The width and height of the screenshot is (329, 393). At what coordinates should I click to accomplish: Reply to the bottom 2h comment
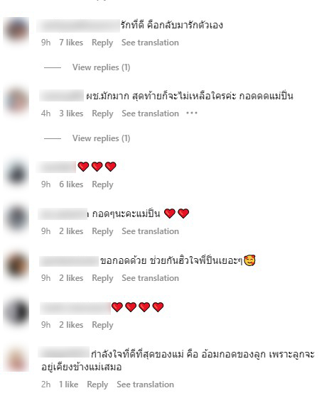tap(97, 384)
